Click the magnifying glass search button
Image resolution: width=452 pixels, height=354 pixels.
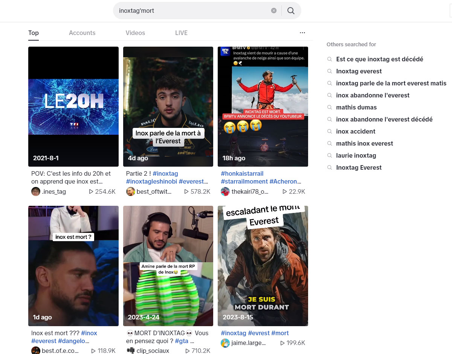point(291,11)
